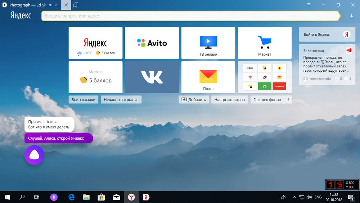Open the Яндекс tile with weather

[95, 43]
